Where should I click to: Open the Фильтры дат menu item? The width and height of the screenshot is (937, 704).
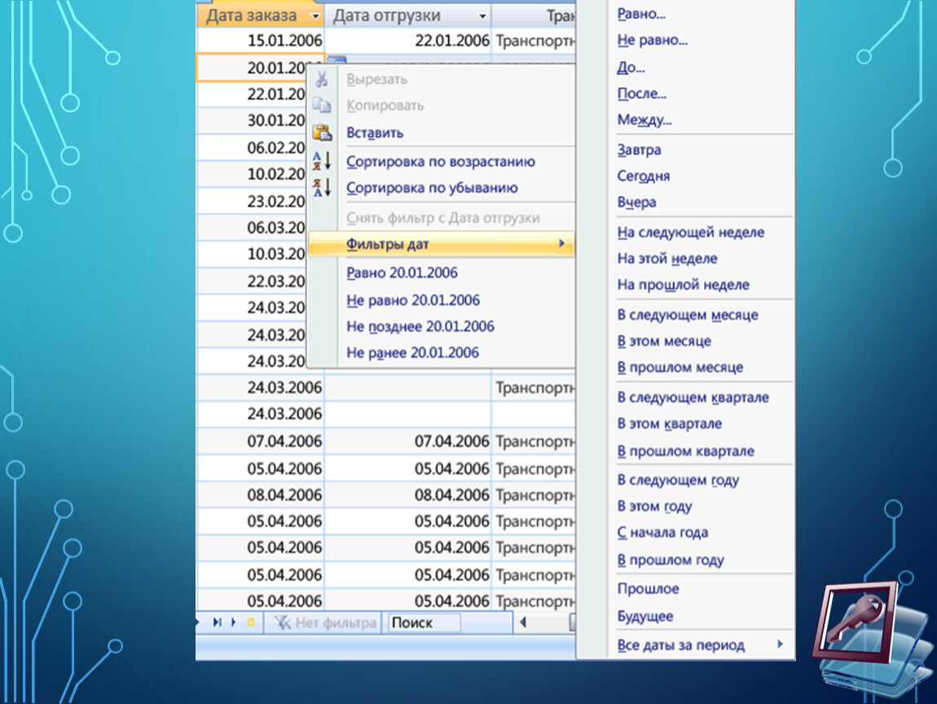(x=441, y=244)
